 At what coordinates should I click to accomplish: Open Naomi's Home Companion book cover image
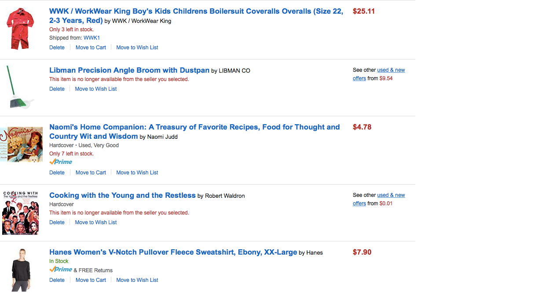[x=22, y=144]
